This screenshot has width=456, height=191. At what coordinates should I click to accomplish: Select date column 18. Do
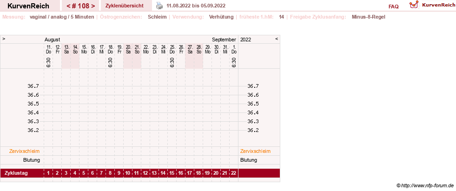coord(111,49)
